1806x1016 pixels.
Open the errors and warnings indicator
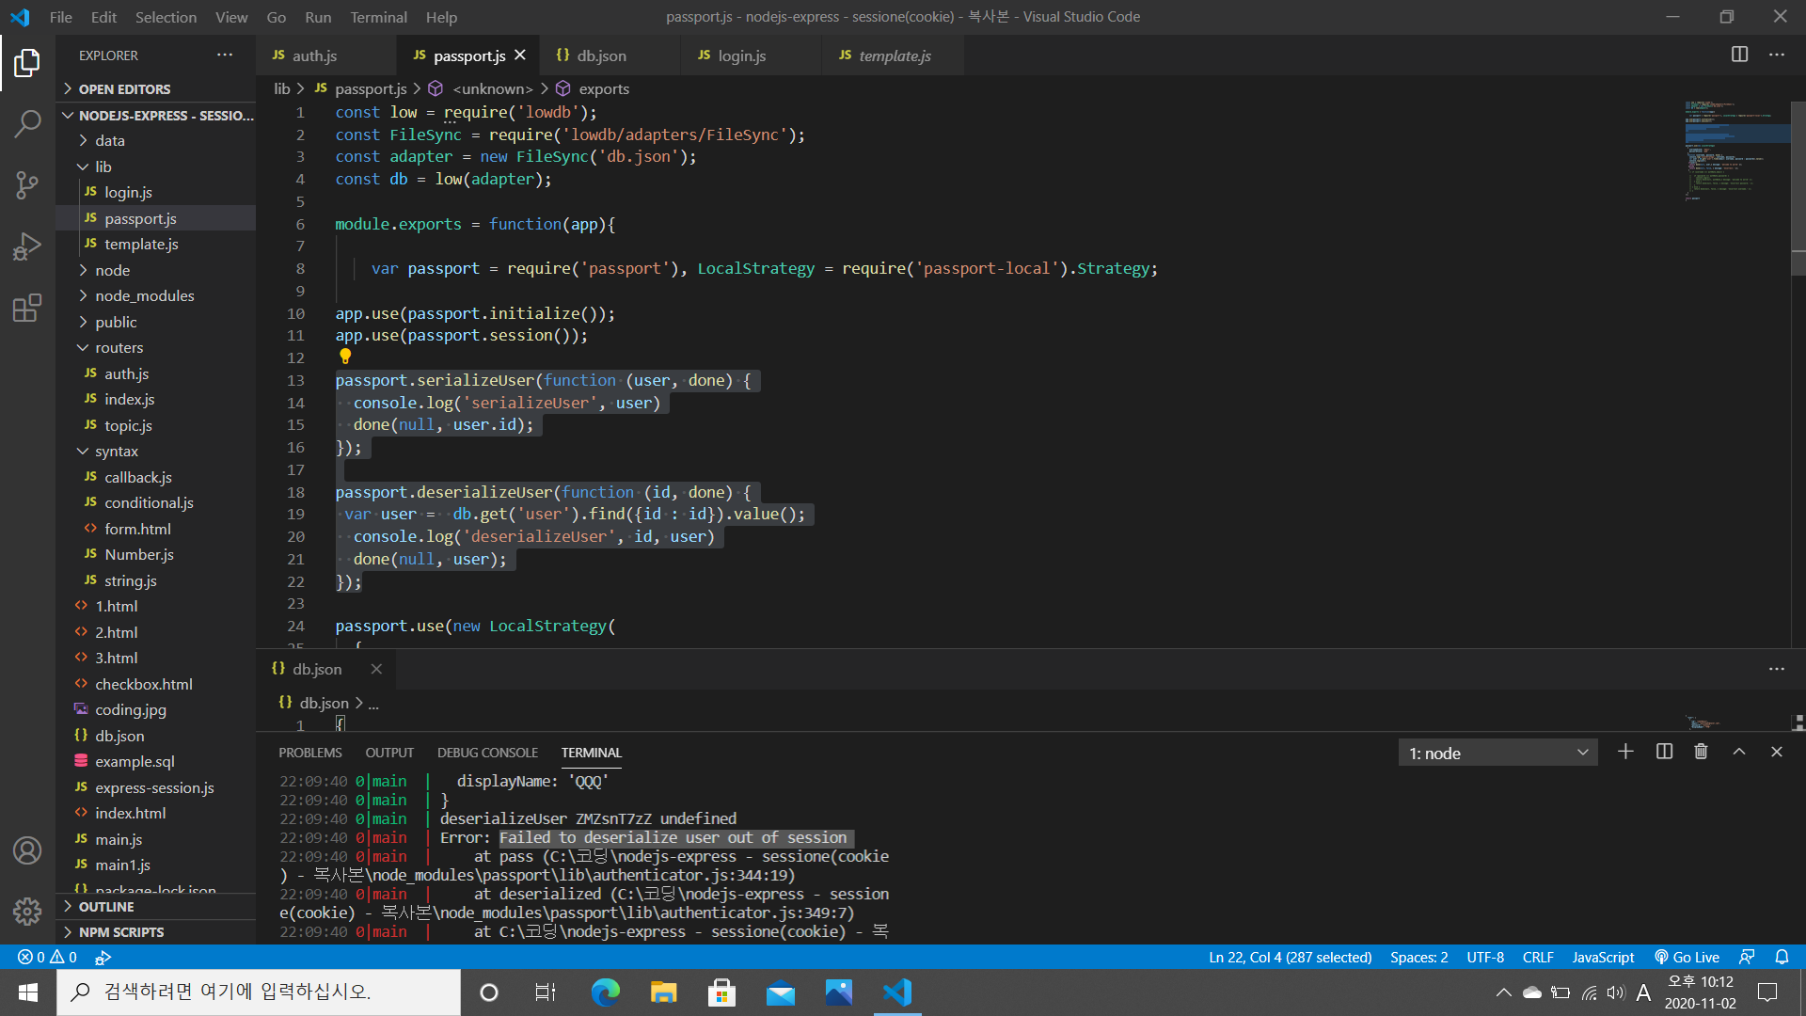[47, 957]
